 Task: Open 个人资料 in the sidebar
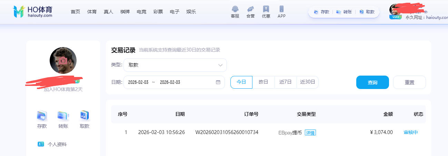[x=57, y=144]
